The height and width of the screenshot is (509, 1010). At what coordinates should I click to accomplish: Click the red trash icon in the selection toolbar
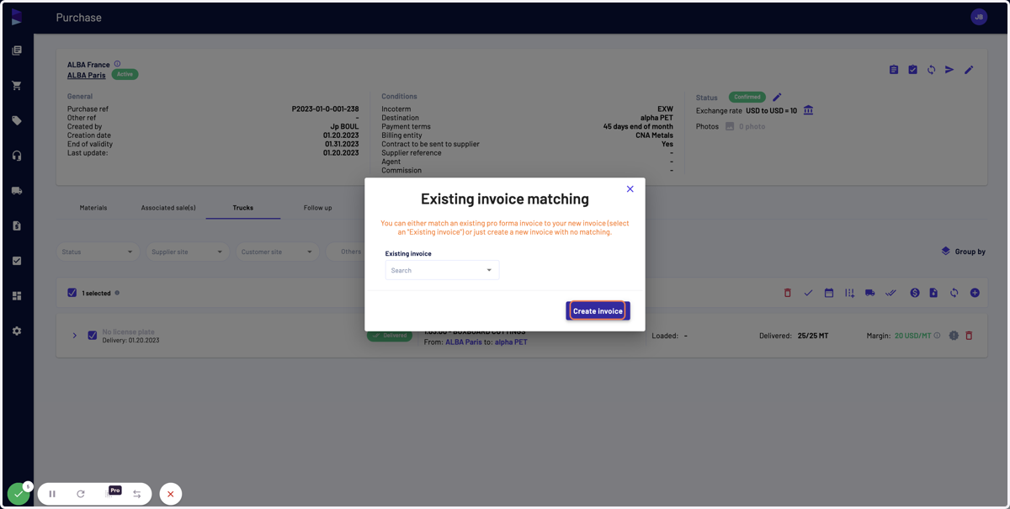pyautogui.click(x=788, y=293)
